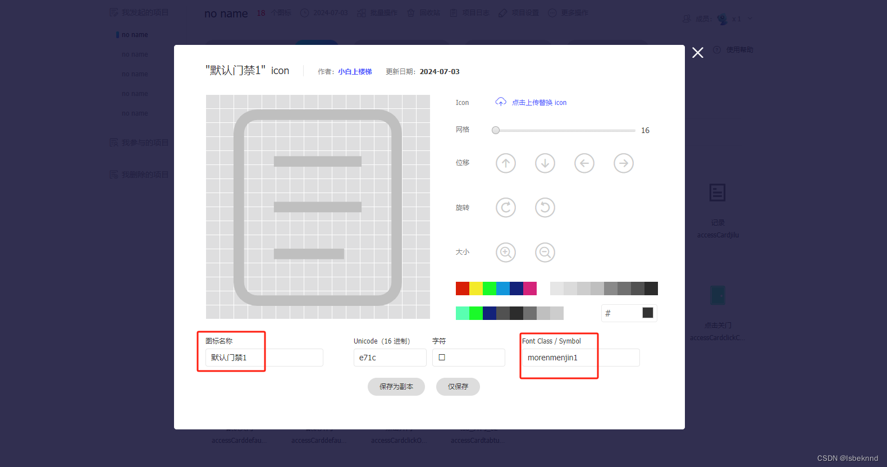This screenshot has width=887, height=467.
Task: Click the 图标名称 input field
Action: coord(264,358)
